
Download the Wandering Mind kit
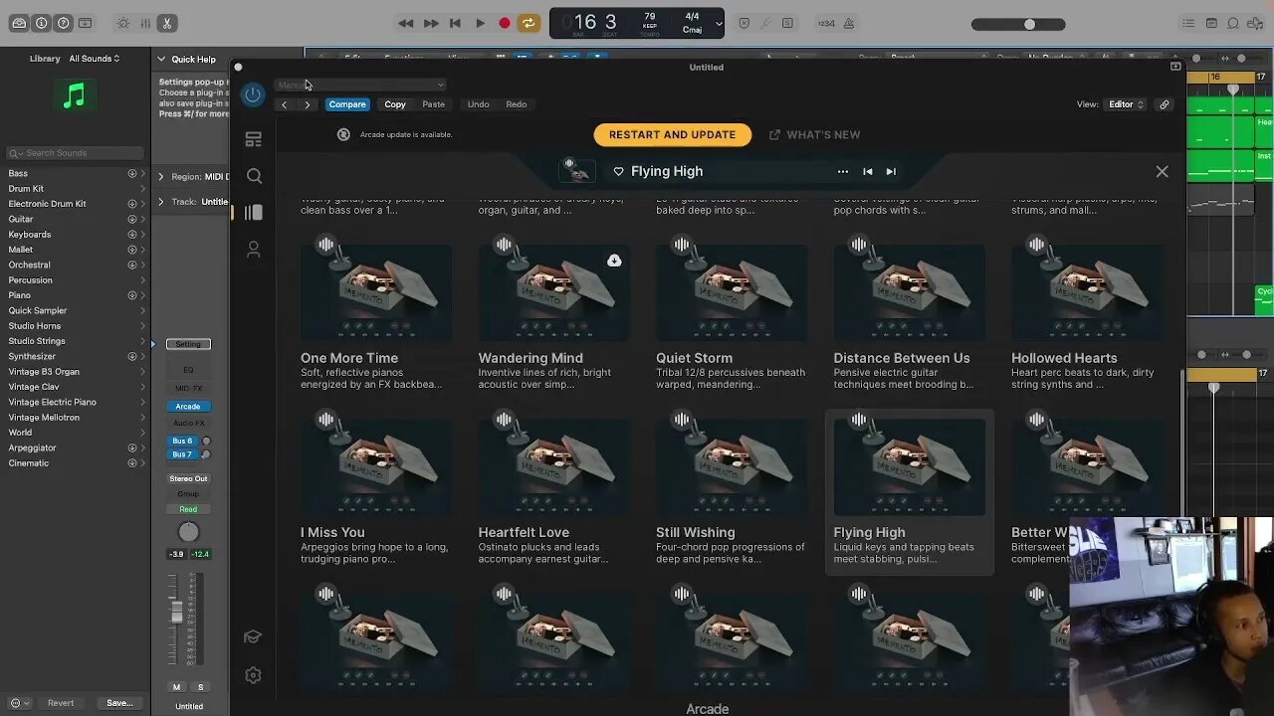click(614, 261)
